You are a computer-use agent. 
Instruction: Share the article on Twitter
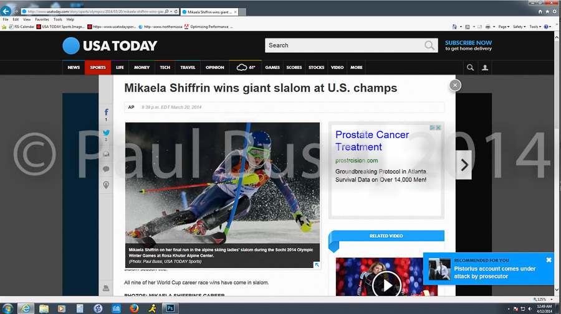[106, 132]
